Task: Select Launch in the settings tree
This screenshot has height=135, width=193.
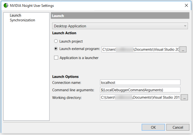Action: (x=16, y=15)
